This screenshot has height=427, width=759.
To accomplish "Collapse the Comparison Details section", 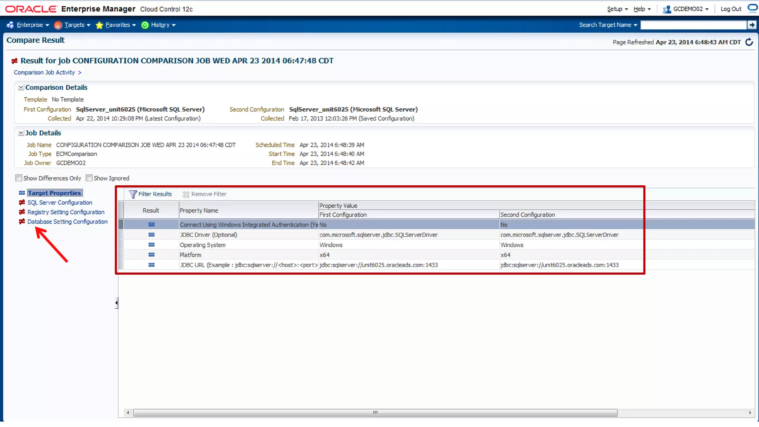I will point(21,87).
